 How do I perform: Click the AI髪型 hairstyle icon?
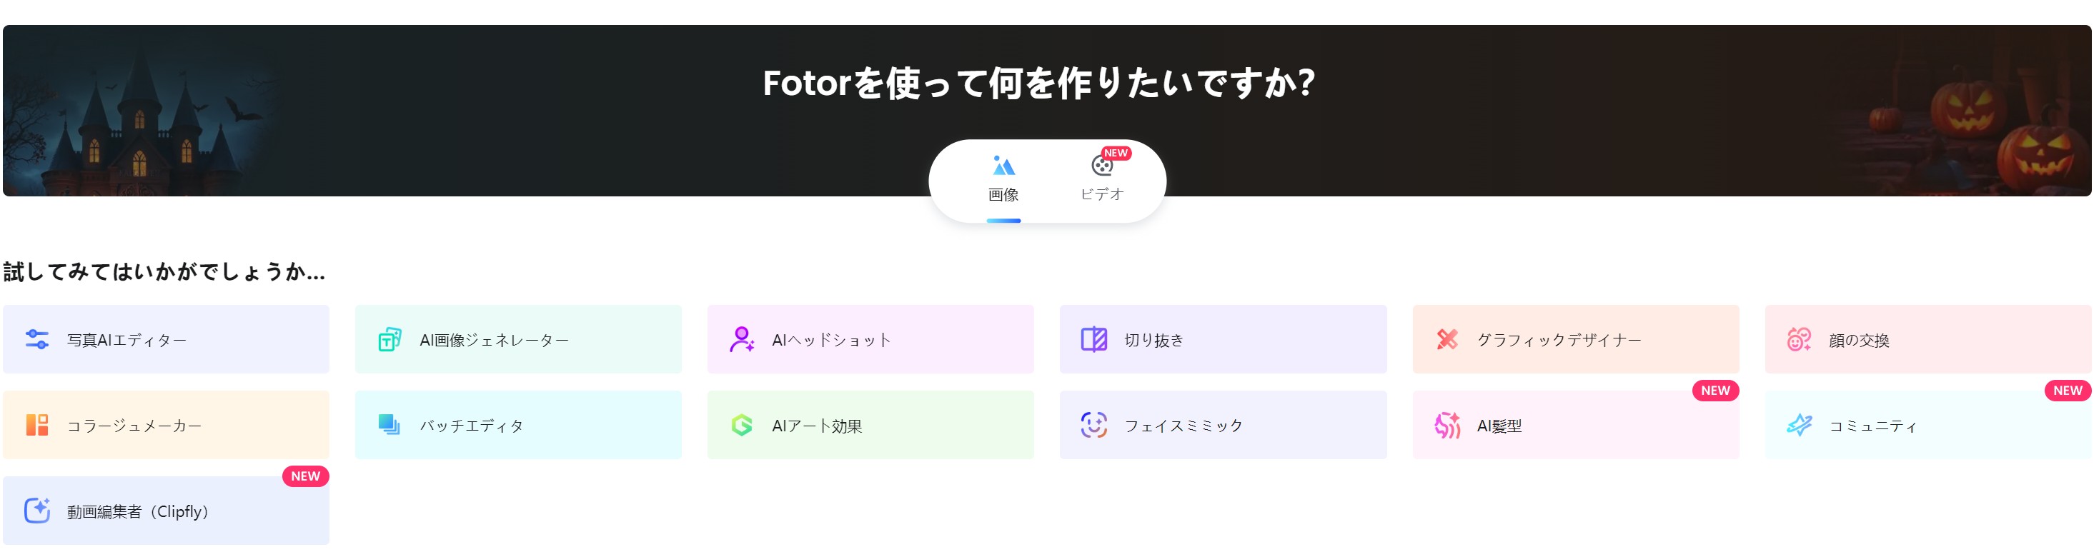tap(1447, 425)
